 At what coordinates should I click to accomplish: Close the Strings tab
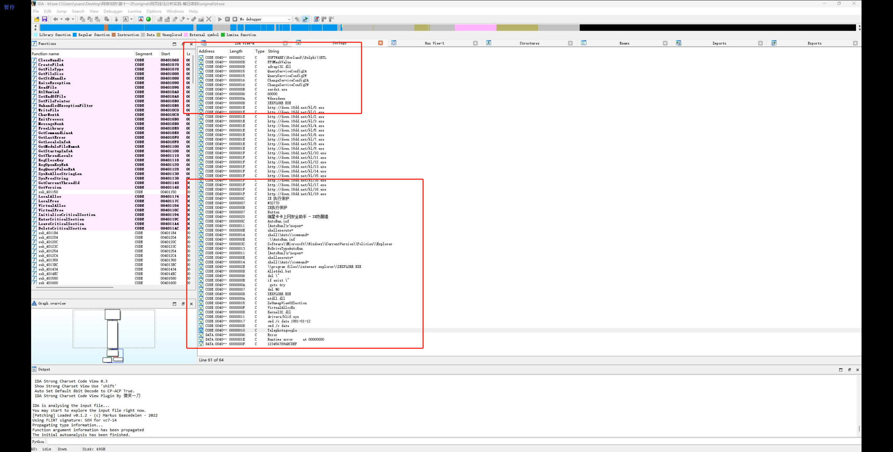tap(380, 43)
